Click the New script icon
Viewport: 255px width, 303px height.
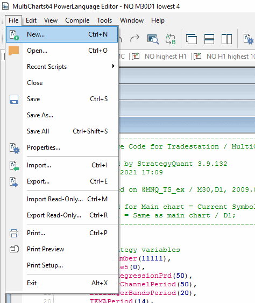click(14, 35)
